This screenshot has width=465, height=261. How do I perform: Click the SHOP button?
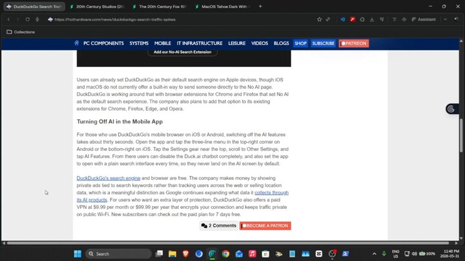click(x=300, y=43)
